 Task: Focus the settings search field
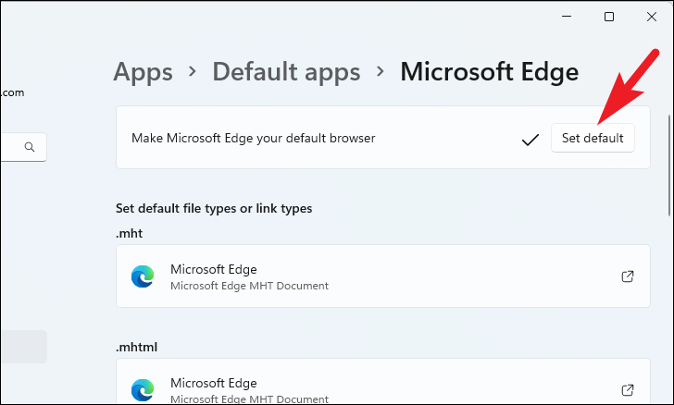pos(13,147)
